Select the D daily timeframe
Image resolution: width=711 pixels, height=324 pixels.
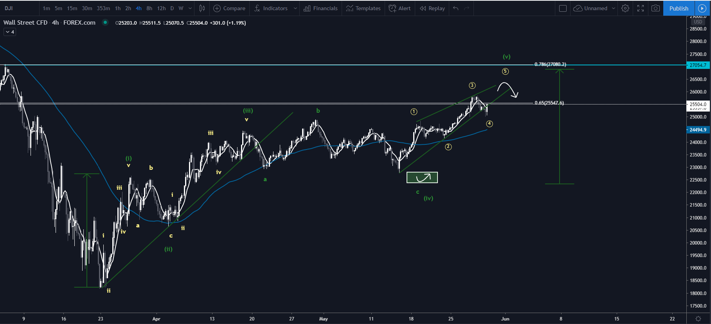coord(172,8)
